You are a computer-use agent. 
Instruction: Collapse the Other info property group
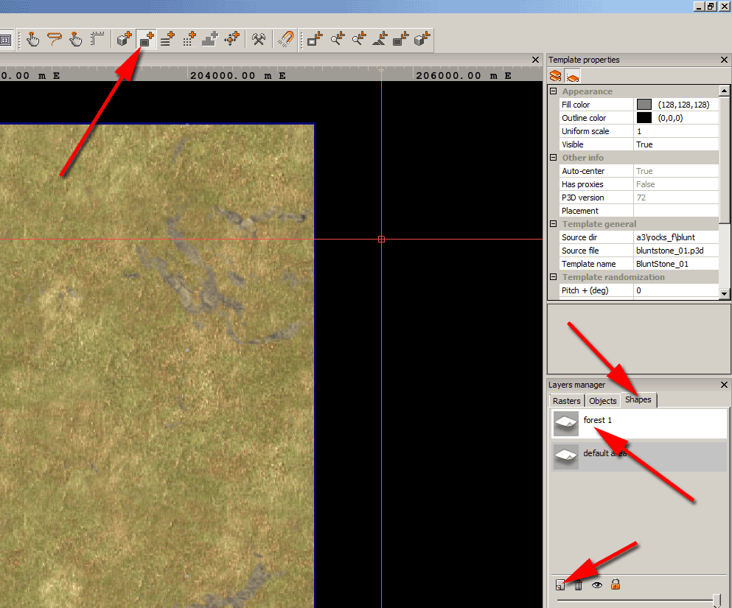tap(553, 157)
